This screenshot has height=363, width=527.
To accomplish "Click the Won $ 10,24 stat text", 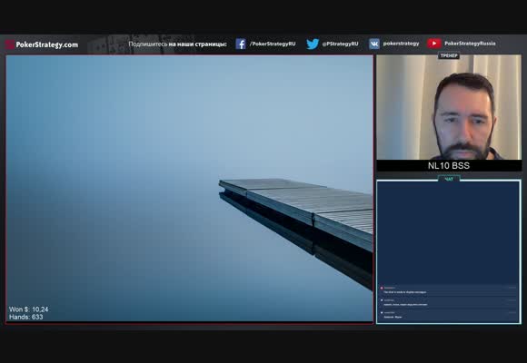I will coord(28,309).
